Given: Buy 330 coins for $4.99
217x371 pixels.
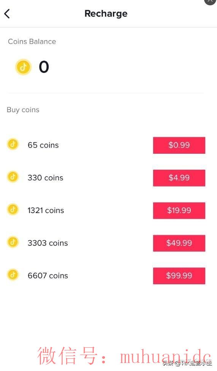Looking at the screenshot, I should (179, 178).
